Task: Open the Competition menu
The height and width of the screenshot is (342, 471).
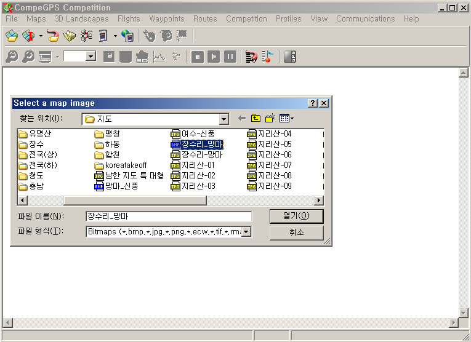Action: [246, 18]
